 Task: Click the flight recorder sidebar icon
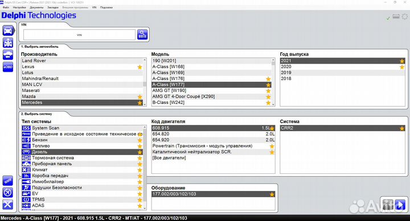click(x=7, y=193)
